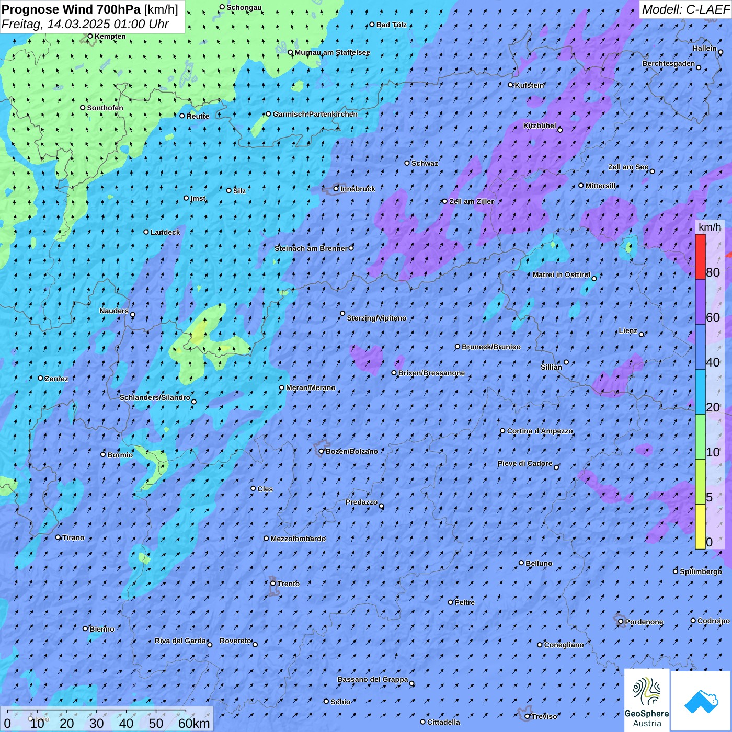Click the Trento city label
Image resolution: width=732 pixels, height=732 pixels.
pyautogui.click(x=289, y=584)
